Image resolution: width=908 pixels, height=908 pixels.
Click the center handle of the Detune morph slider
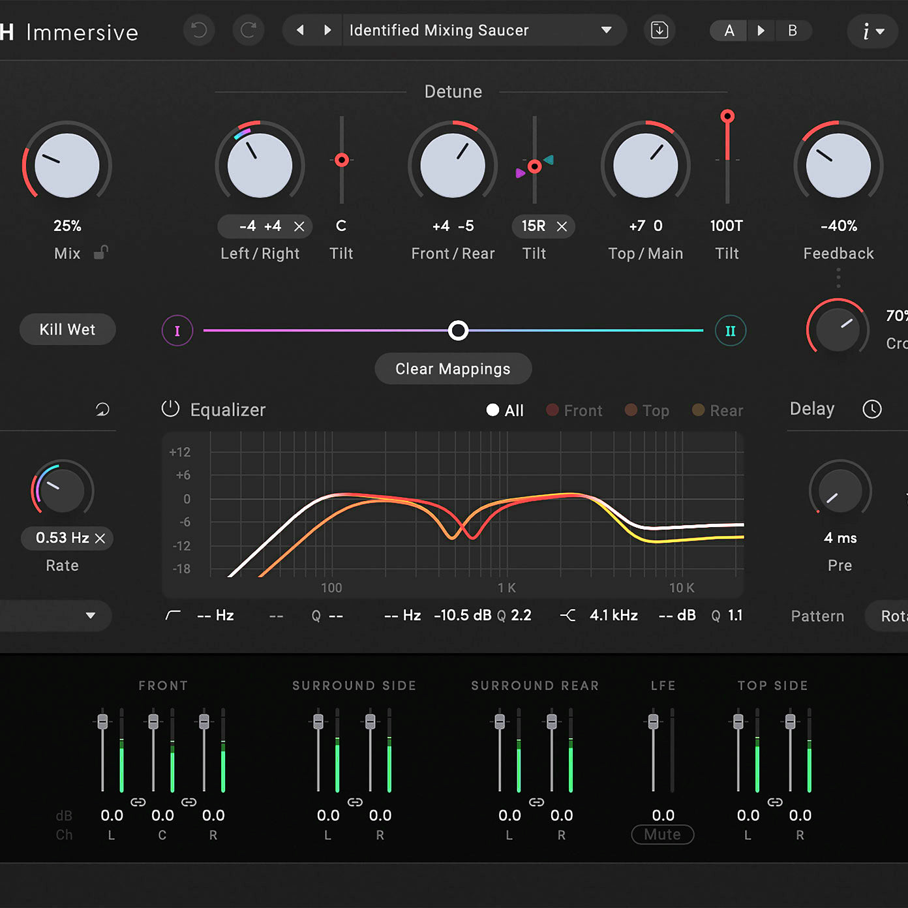point(458,330)
